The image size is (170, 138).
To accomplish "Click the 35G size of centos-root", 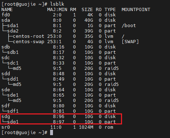I will (89, 36).
